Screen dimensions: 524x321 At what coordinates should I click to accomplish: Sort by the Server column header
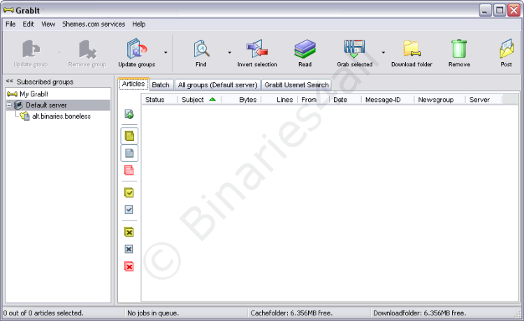483,99
